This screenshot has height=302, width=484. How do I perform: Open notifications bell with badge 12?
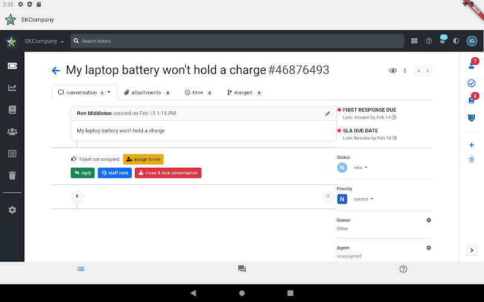point(442,40)
